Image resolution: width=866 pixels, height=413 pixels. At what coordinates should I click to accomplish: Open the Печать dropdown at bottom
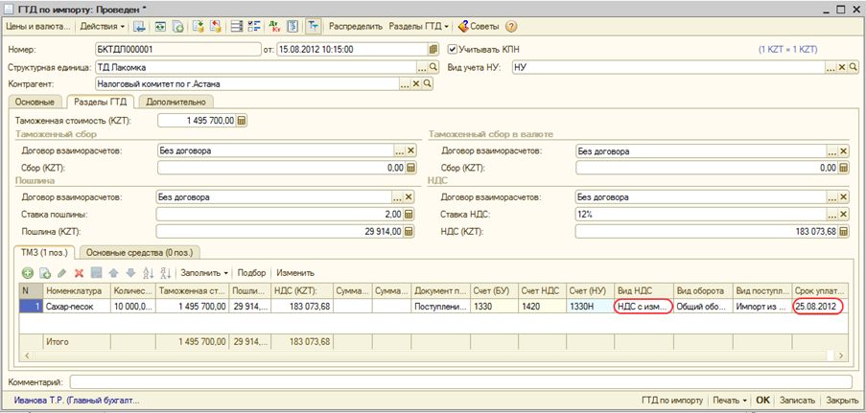point(731,400)
